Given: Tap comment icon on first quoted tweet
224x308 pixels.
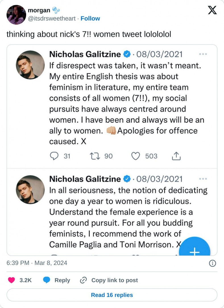Looking at the screenshot, I should 54,156.
